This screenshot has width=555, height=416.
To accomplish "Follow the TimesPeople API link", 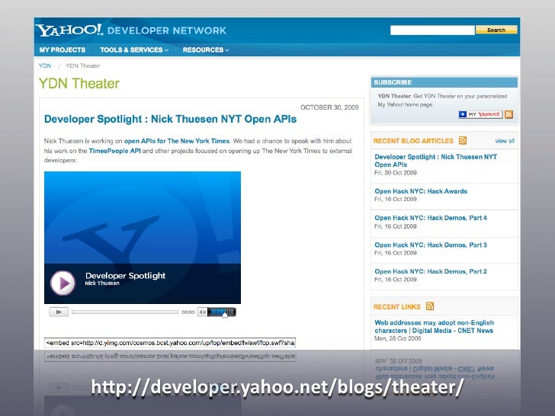I will (x=114, y=151).
